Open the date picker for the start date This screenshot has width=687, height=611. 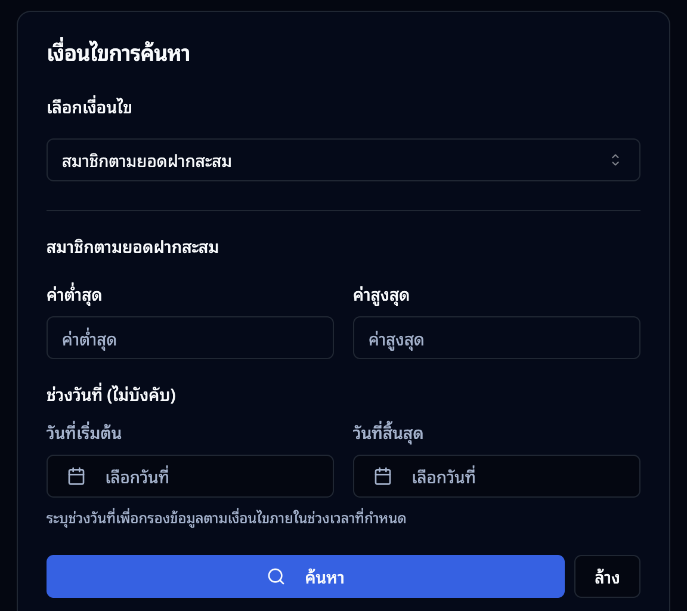[x=190, y=476]
